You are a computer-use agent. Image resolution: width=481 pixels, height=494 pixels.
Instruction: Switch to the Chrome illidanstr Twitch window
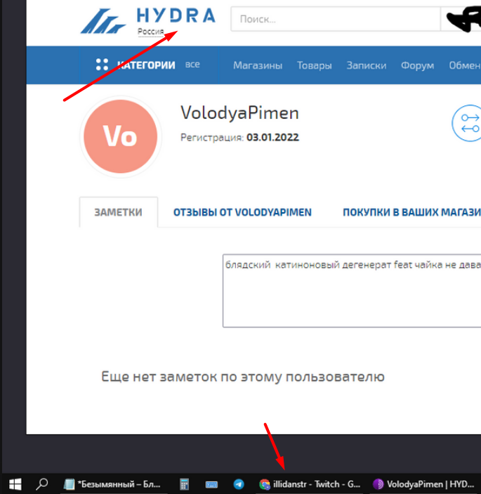coord(310,483)
